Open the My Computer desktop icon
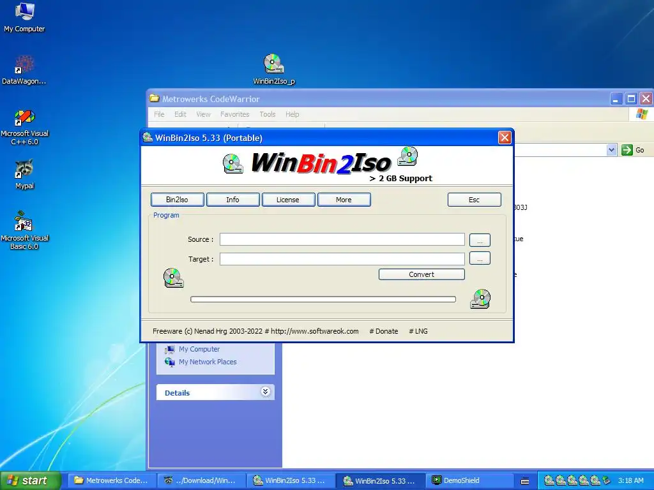The image size is (654, 490). click(x=24, y=17)
